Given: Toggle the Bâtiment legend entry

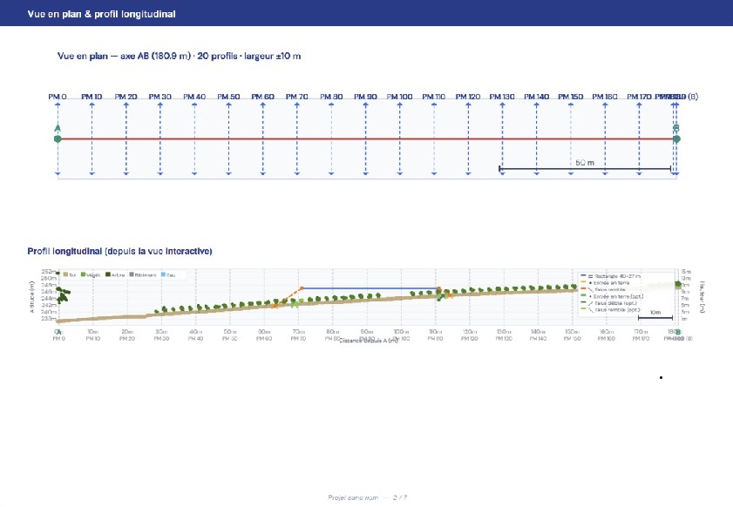Looking at the screenshot, I should [x=132, y=274].
